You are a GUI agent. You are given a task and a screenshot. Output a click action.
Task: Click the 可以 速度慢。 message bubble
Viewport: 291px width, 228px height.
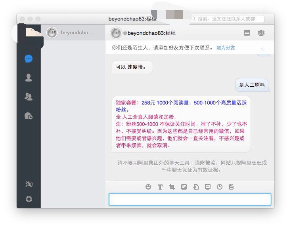point(132,67)
